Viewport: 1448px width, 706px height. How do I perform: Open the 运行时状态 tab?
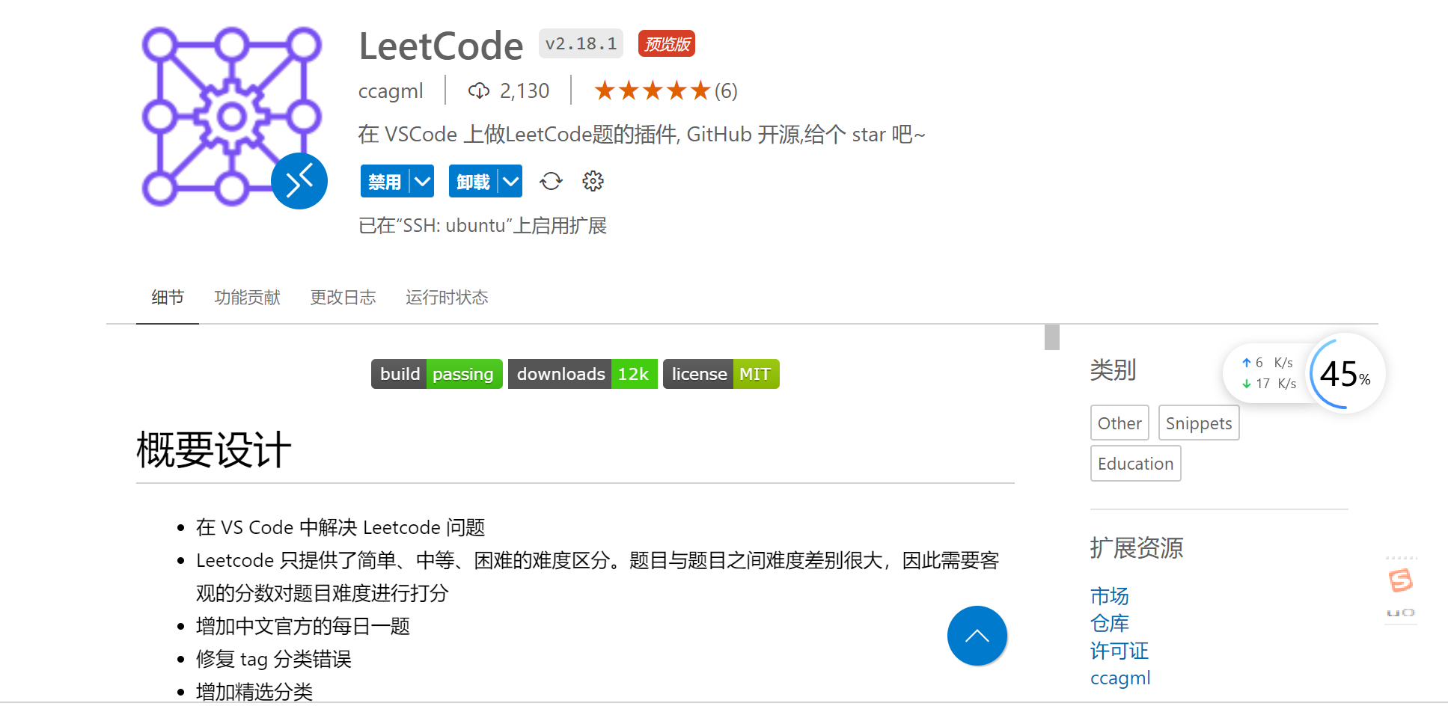coord(447,298)
